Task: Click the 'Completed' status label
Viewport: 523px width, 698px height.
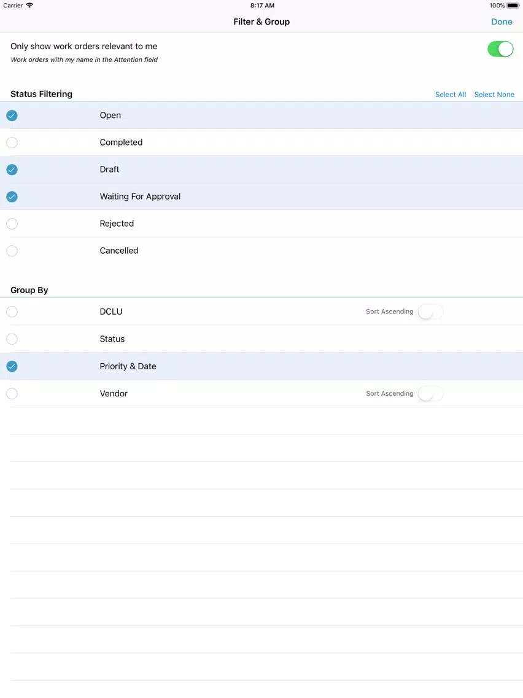Action: click(121, 143)
